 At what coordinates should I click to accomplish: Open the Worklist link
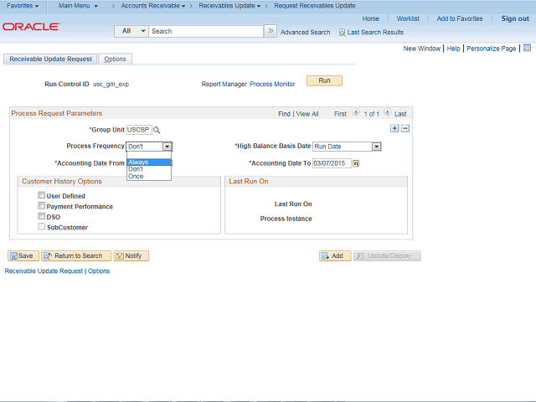tap(408, 18)
